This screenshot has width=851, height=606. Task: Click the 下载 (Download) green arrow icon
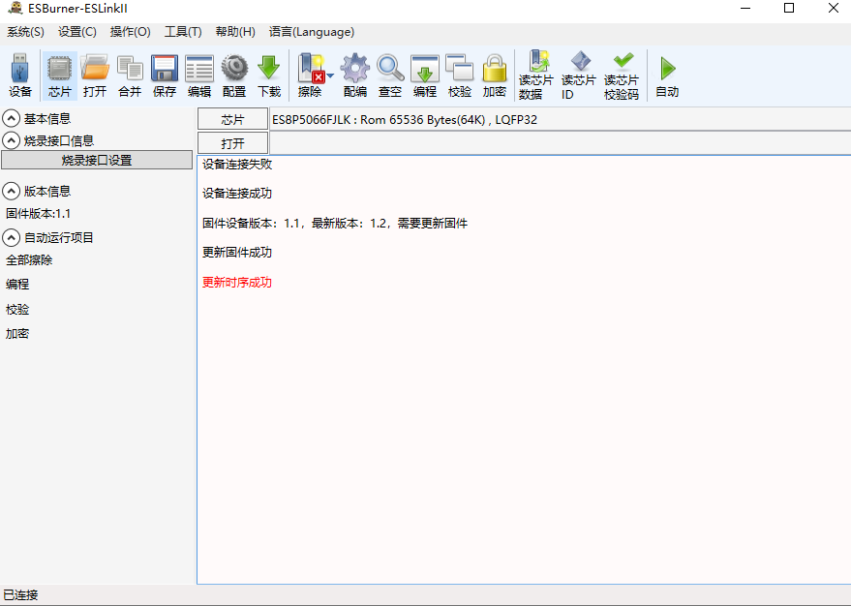[269, 76]
